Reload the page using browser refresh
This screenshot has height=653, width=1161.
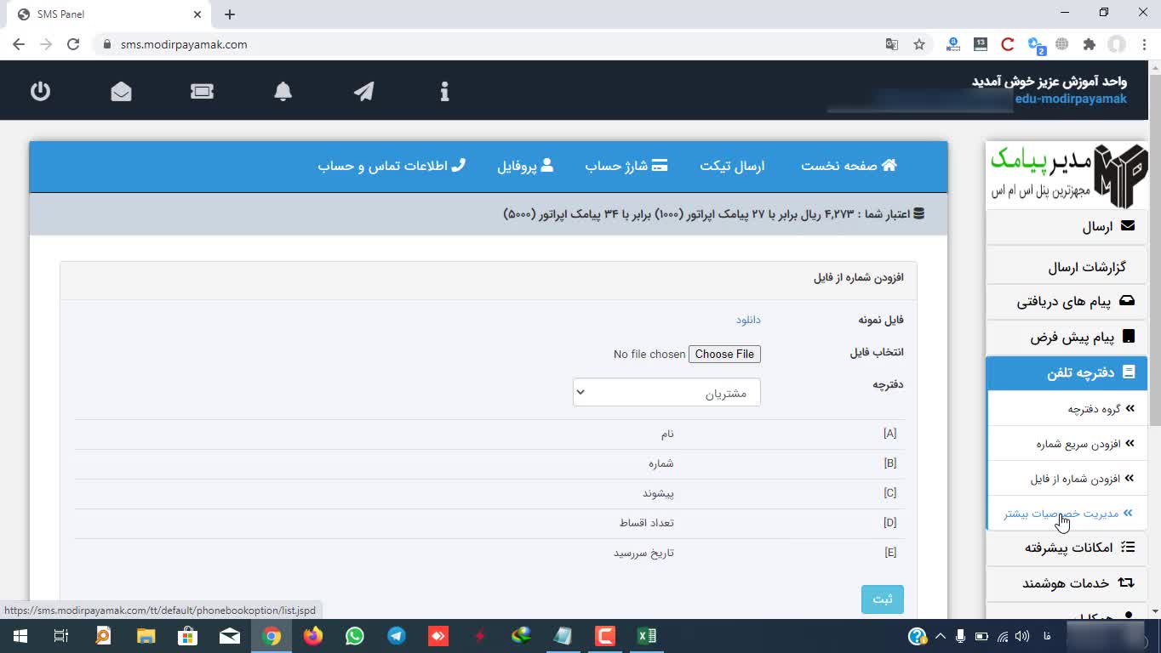(x=73, y=44)
